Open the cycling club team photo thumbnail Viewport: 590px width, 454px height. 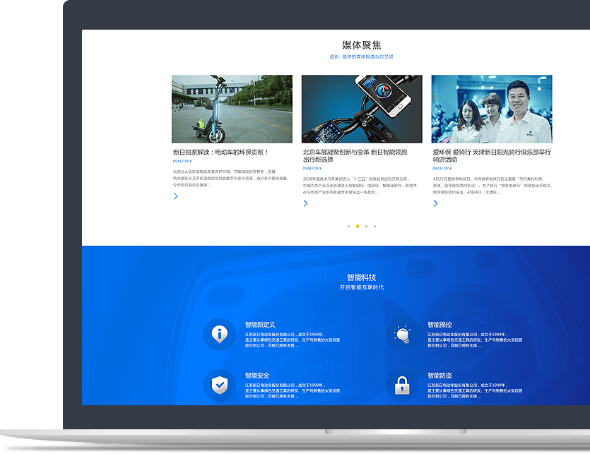tap(492, 109)
